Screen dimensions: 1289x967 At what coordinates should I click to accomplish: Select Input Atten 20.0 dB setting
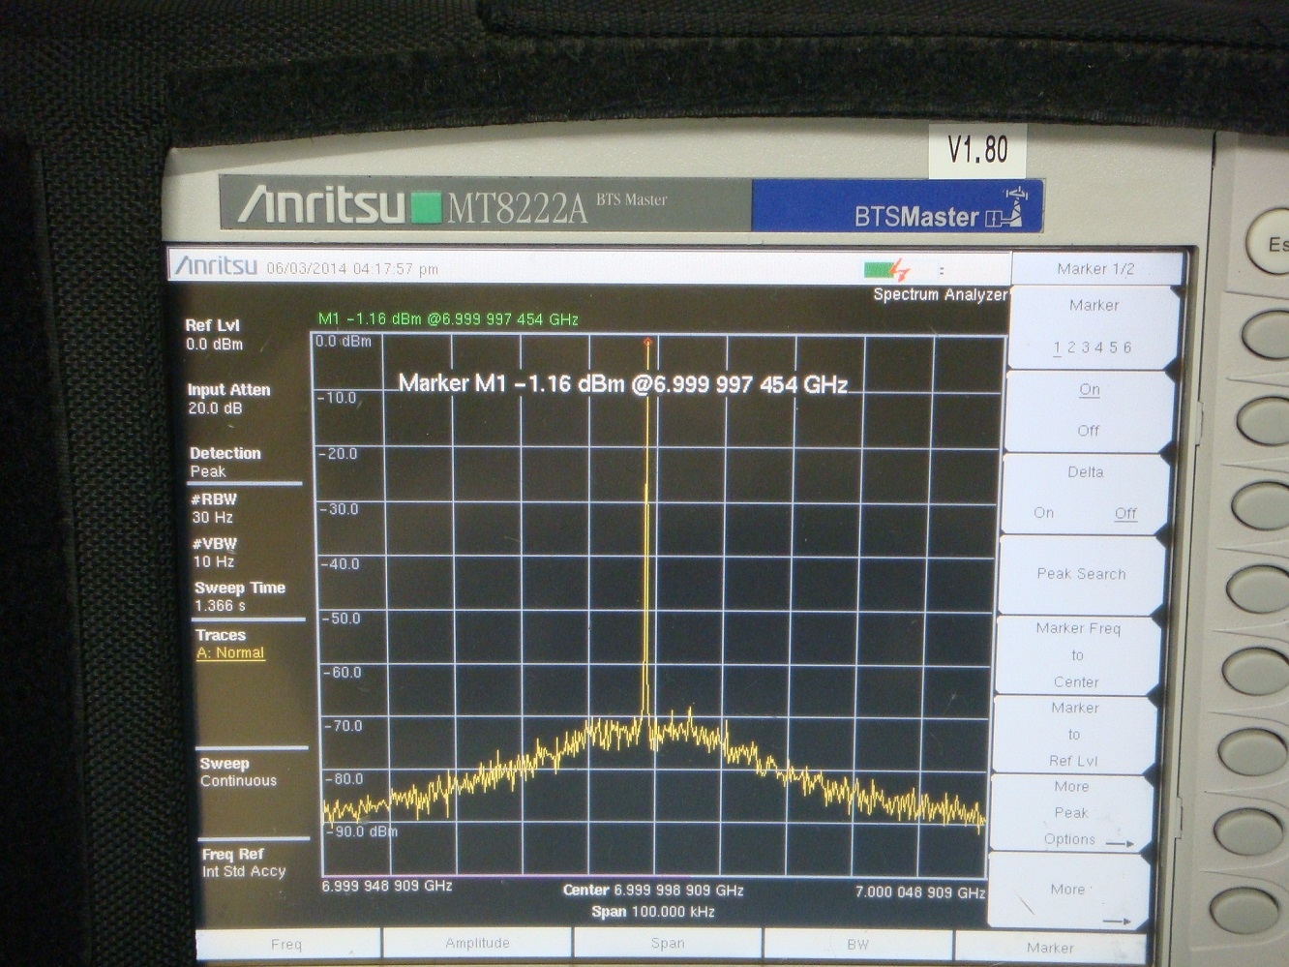click(229, 399)
